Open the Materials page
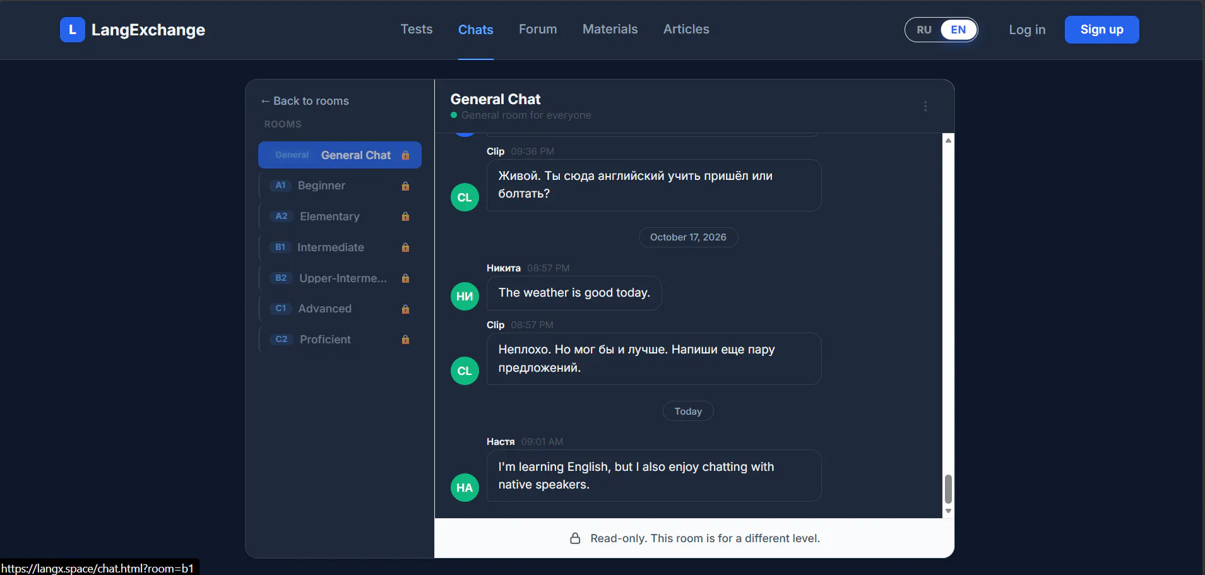 coord(610,30)
